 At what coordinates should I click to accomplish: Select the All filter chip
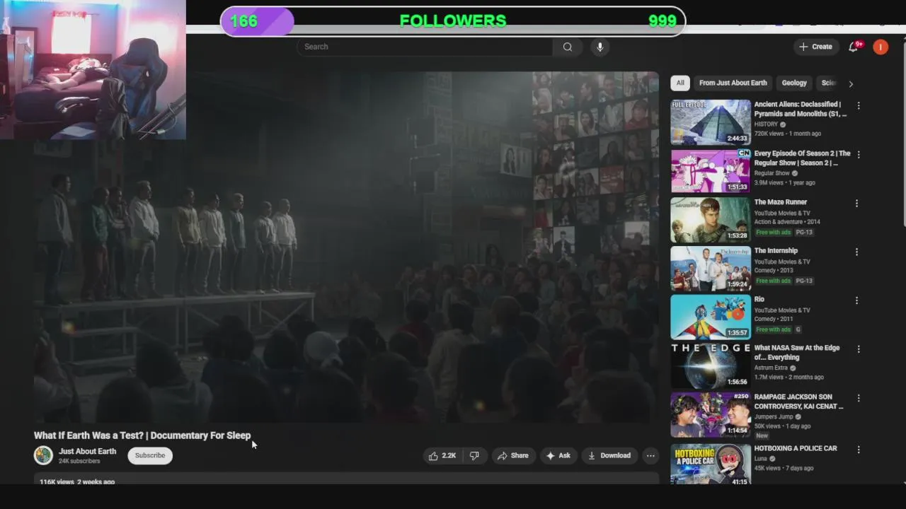point(680,83)
